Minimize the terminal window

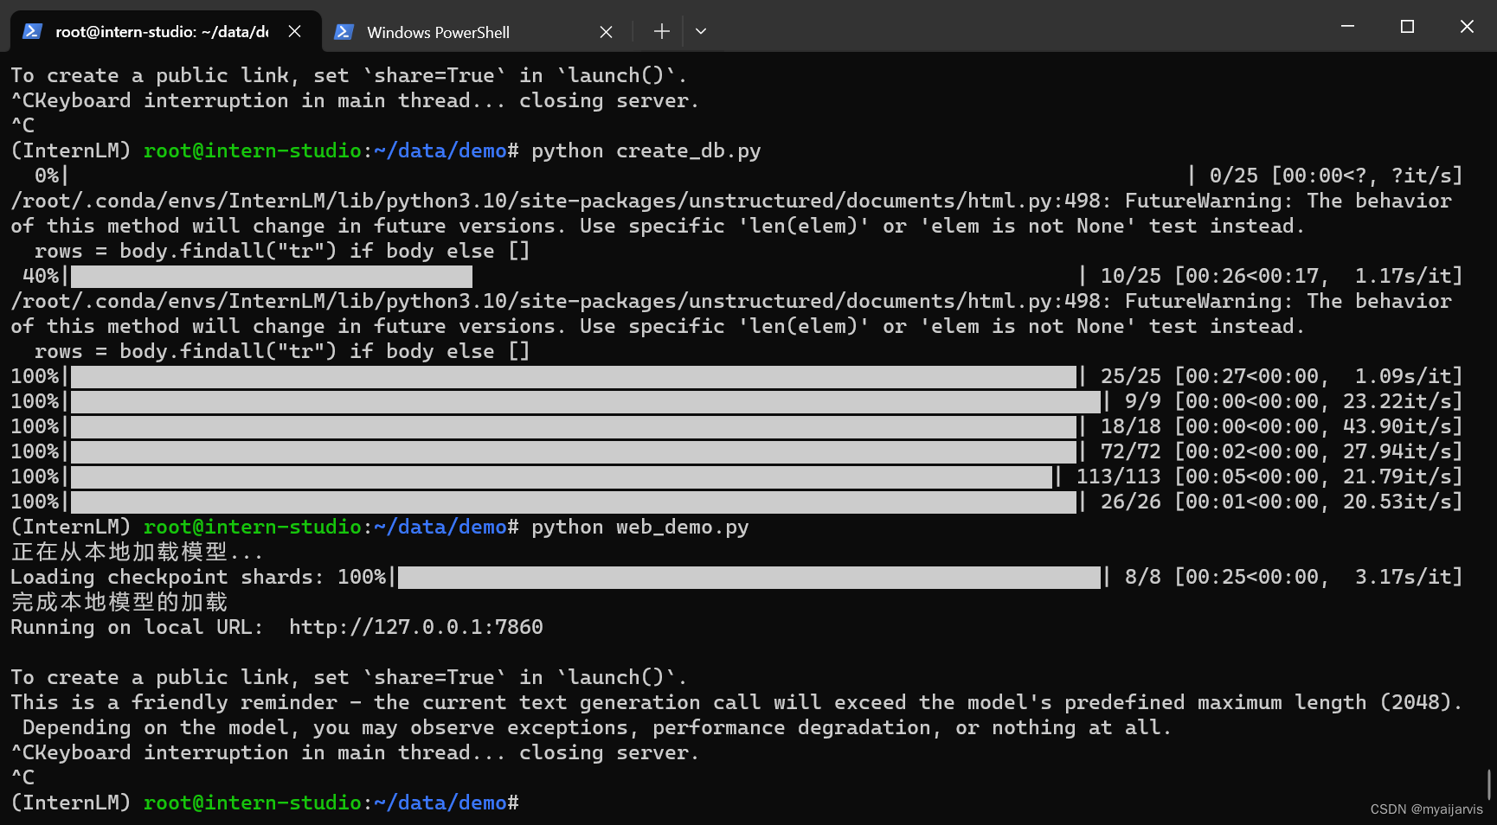pyautogui.click(x=1347, y=26)
